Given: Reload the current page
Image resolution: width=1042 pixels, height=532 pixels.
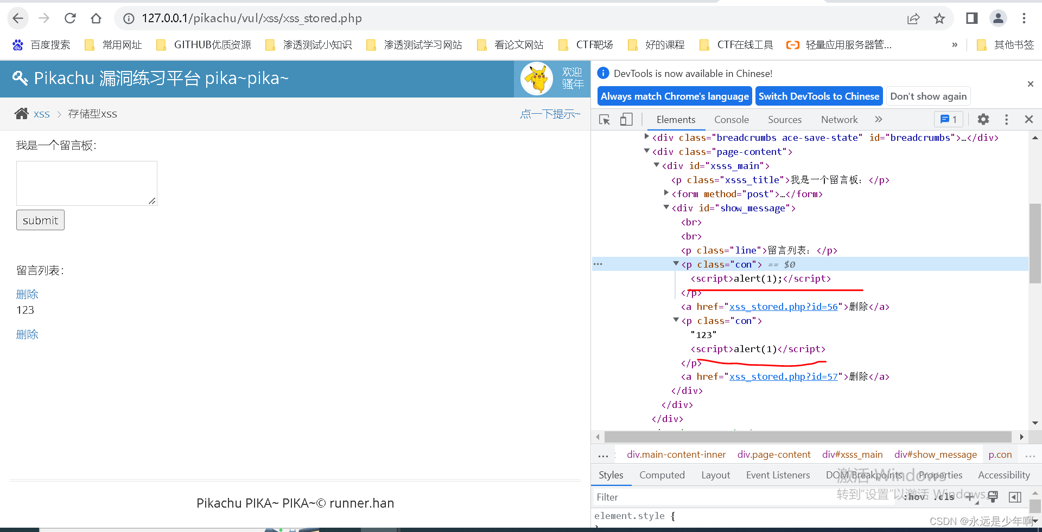Looking at the screenshot, I should click(x=70, y=18).
